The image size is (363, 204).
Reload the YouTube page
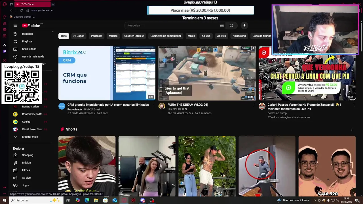21,10
